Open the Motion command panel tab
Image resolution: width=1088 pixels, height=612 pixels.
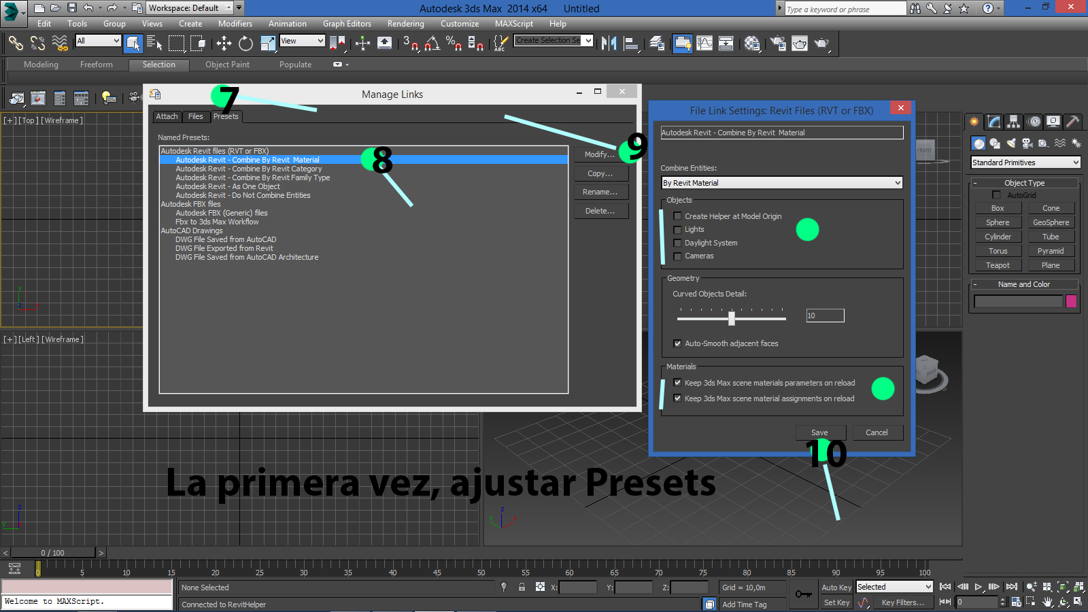point(1034,122)
